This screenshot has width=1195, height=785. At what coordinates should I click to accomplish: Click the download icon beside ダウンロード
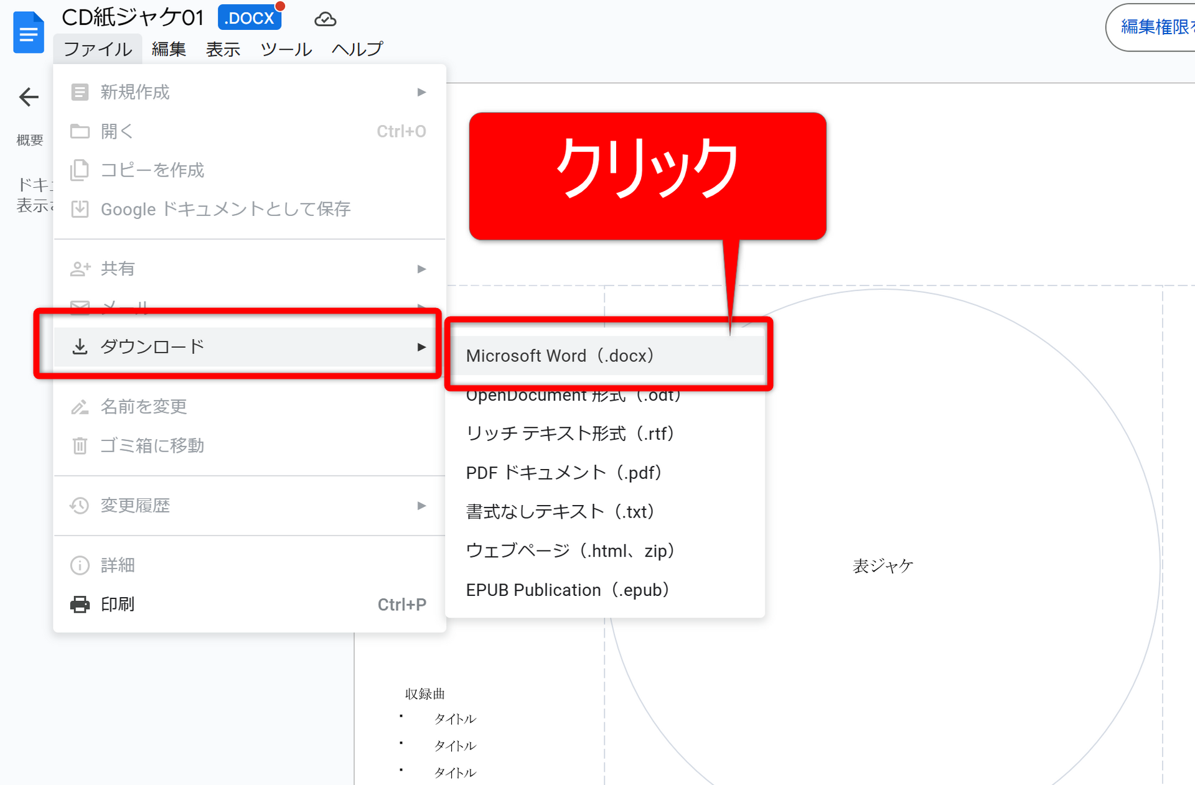pyautogui.click(x=80, y=346)
